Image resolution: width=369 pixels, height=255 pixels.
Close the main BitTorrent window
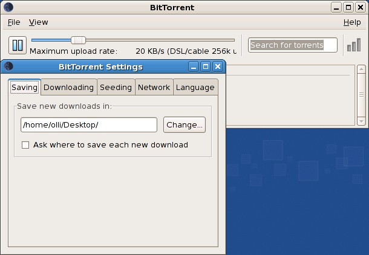pos(361,7)
